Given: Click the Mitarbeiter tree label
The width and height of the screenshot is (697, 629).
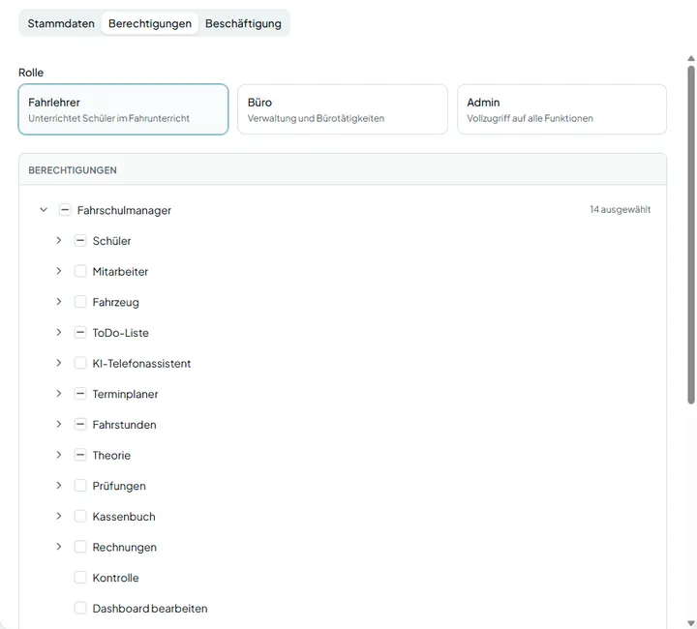Looking at the screenshot, I should (x=120, y=271).
